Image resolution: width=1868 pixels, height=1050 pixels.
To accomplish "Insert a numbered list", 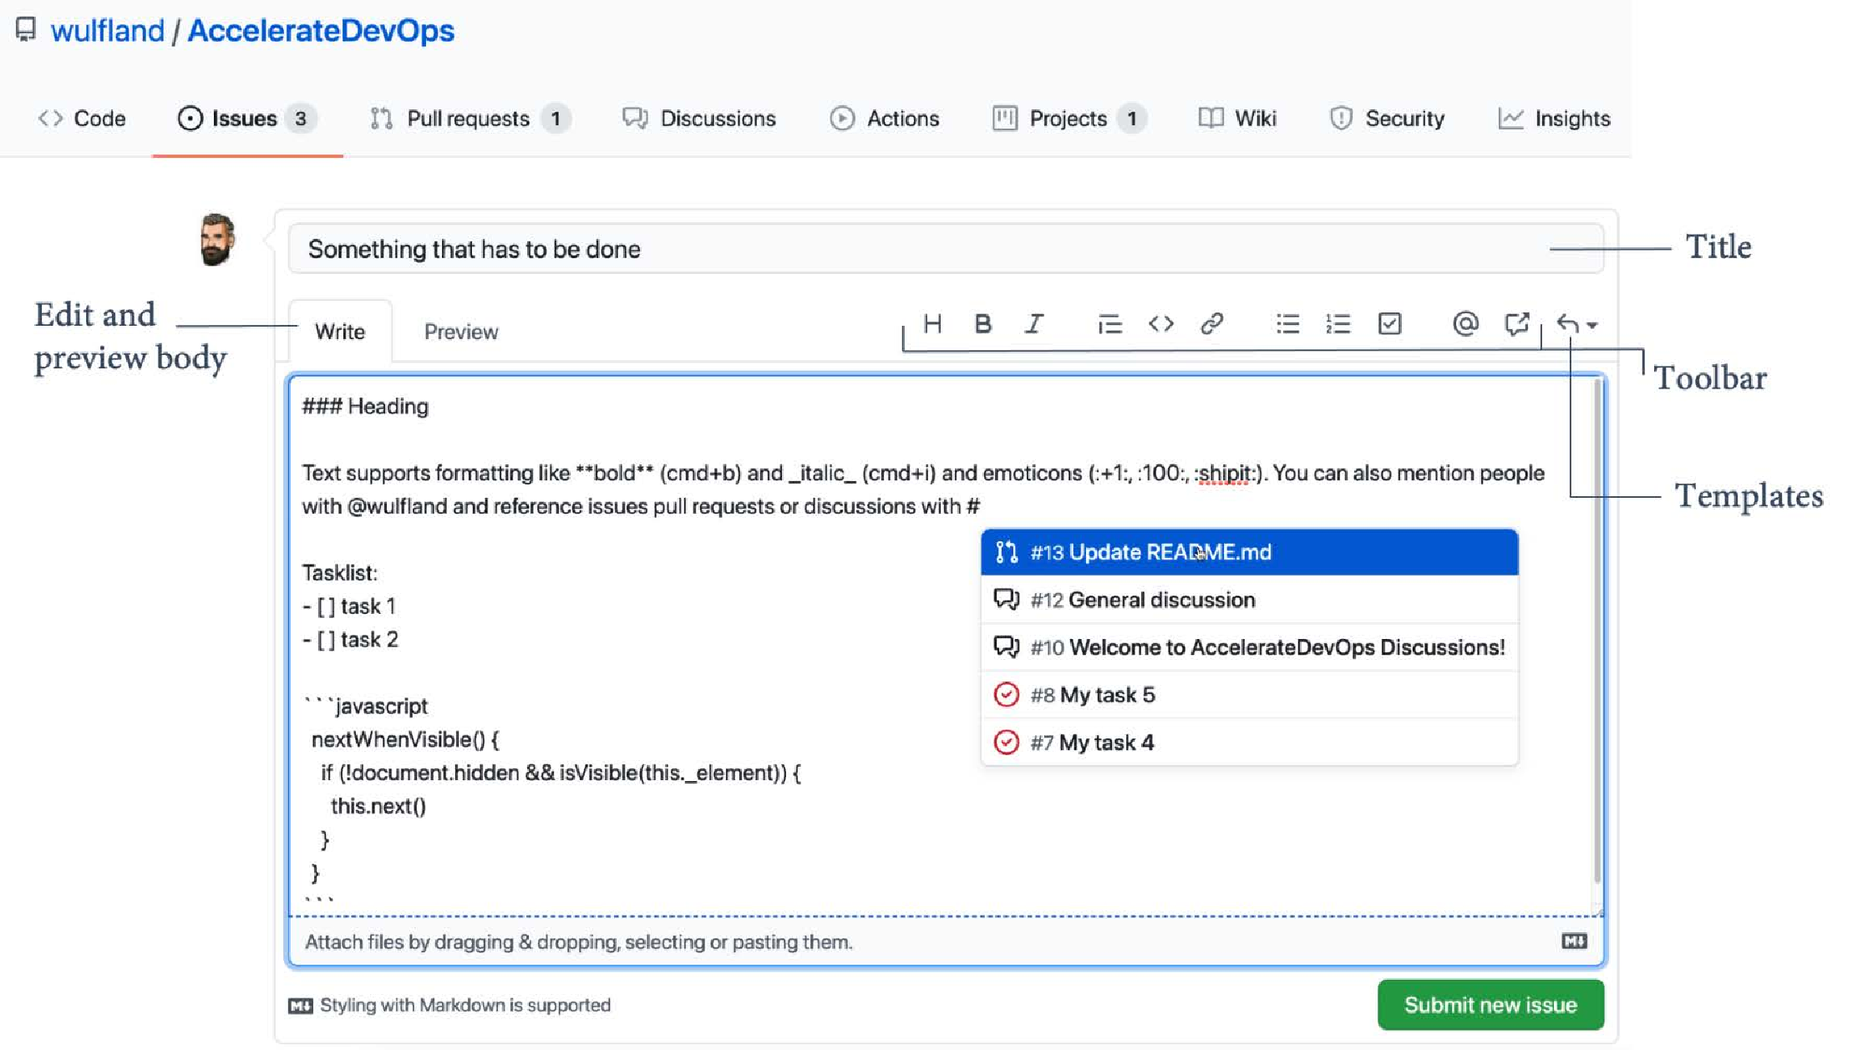I will tap(1338, 324).
